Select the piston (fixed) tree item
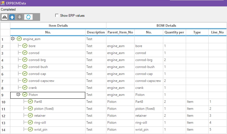Image resolution: width=227 pixels, height=134 pixels. point(44,109)
